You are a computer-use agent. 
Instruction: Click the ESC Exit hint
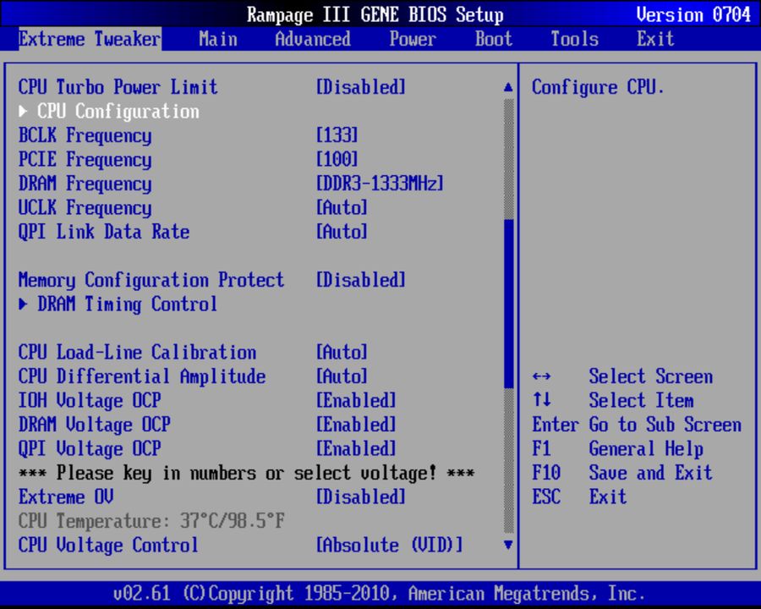579,497
